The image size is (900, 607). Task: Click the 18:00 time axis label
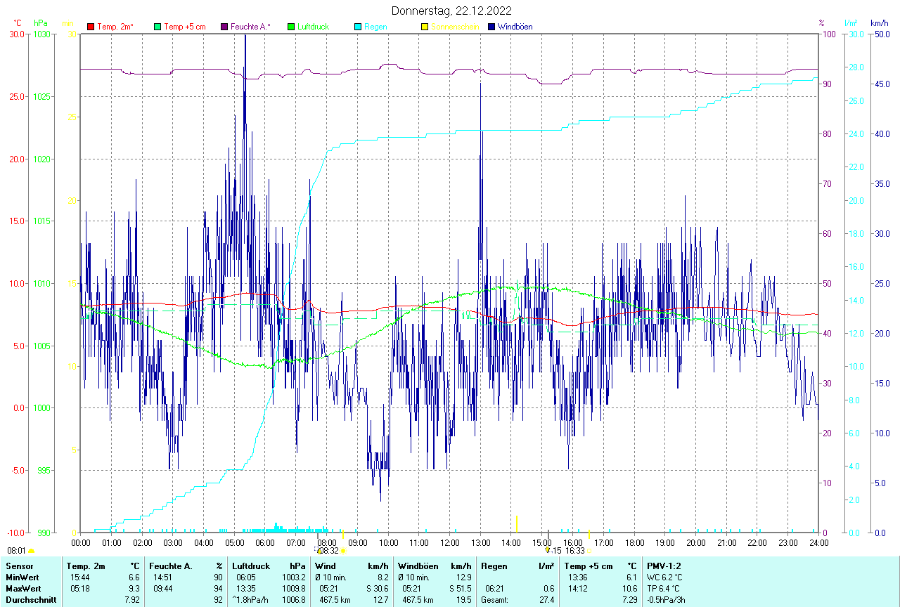[x=634, y=542]
